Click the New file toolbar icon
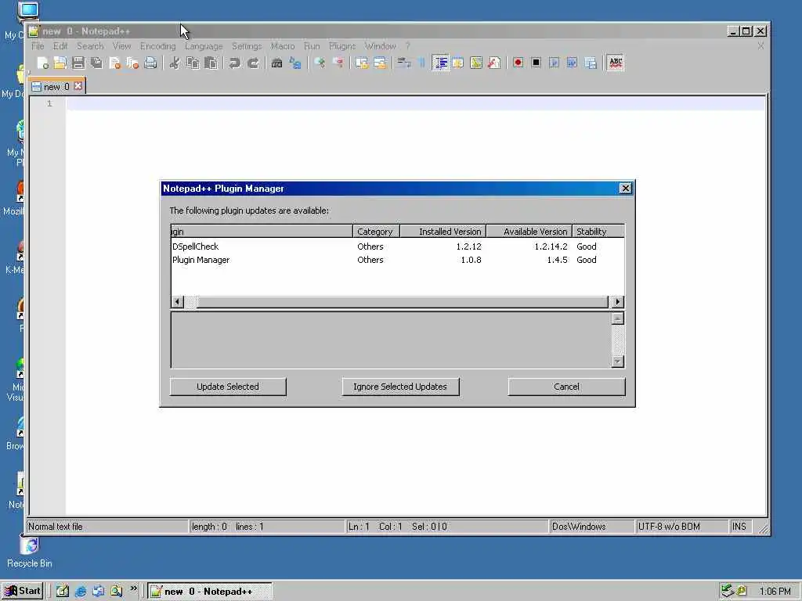Image resolution: width=802 pixels, height=601 pixels. 42,63
